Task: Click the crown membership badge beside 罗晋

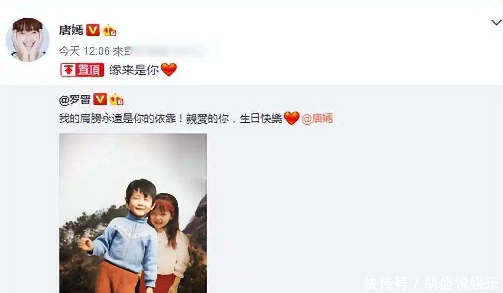Action: point(116,99)
